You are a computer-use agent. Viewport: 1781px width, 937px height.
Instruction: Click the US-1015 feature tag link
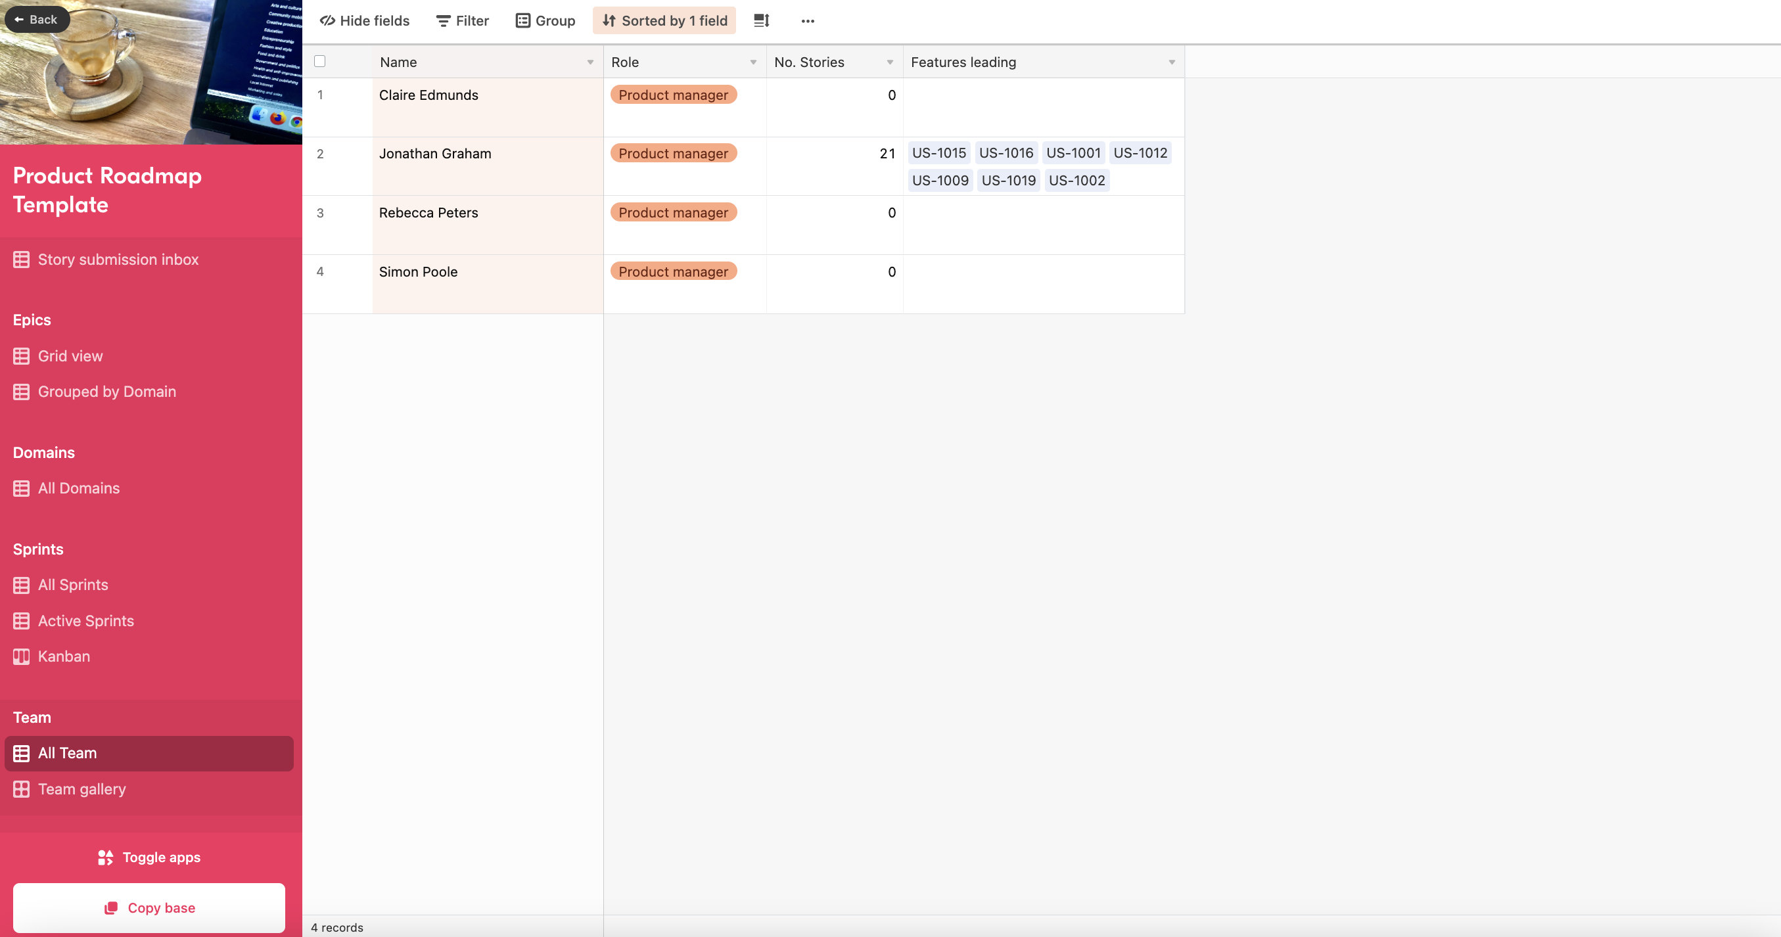(x=938, y=152)
